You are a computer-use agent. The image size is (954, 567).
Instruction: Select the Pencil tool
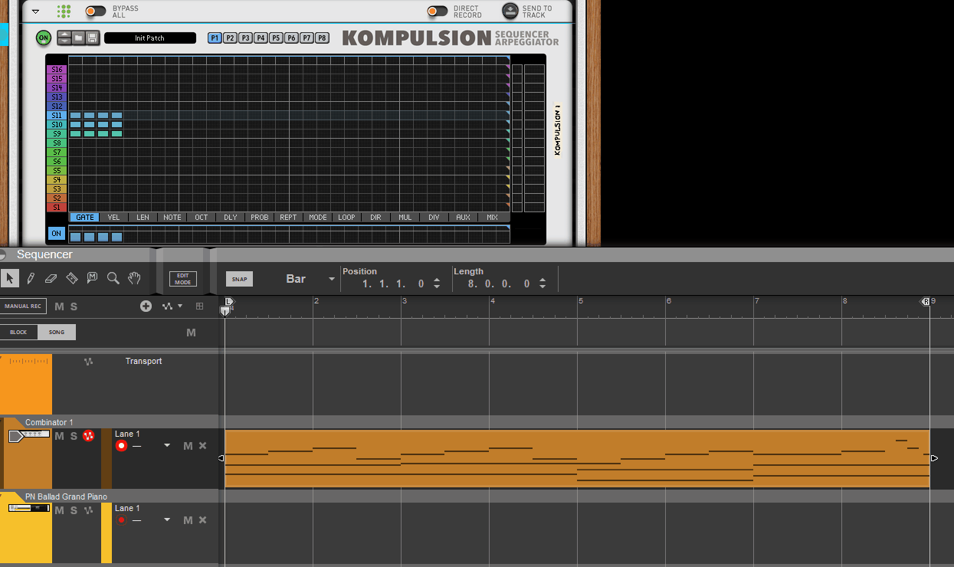click(x=31, y=278)
